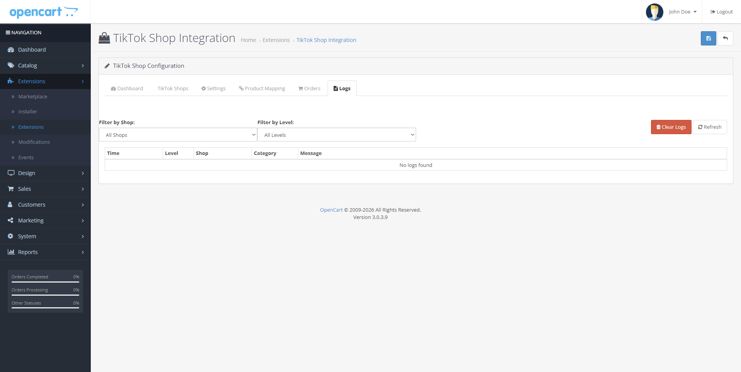Open the Installer submenu item
The width and height of the screenshot is (741, 372).
click(45, 112)
